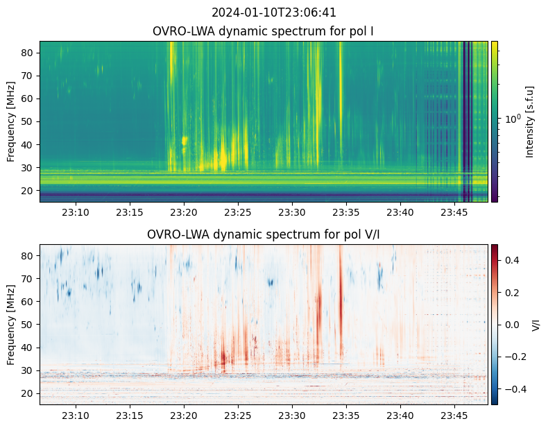Click the bottom plot's Frequency [MHz] axis label
This screenshot has width=548, height=428.
(x=11, y=324)
